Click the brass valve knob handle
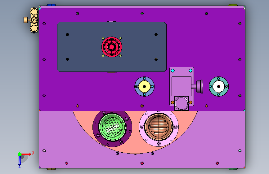The image size is (269, 174). 25,20
